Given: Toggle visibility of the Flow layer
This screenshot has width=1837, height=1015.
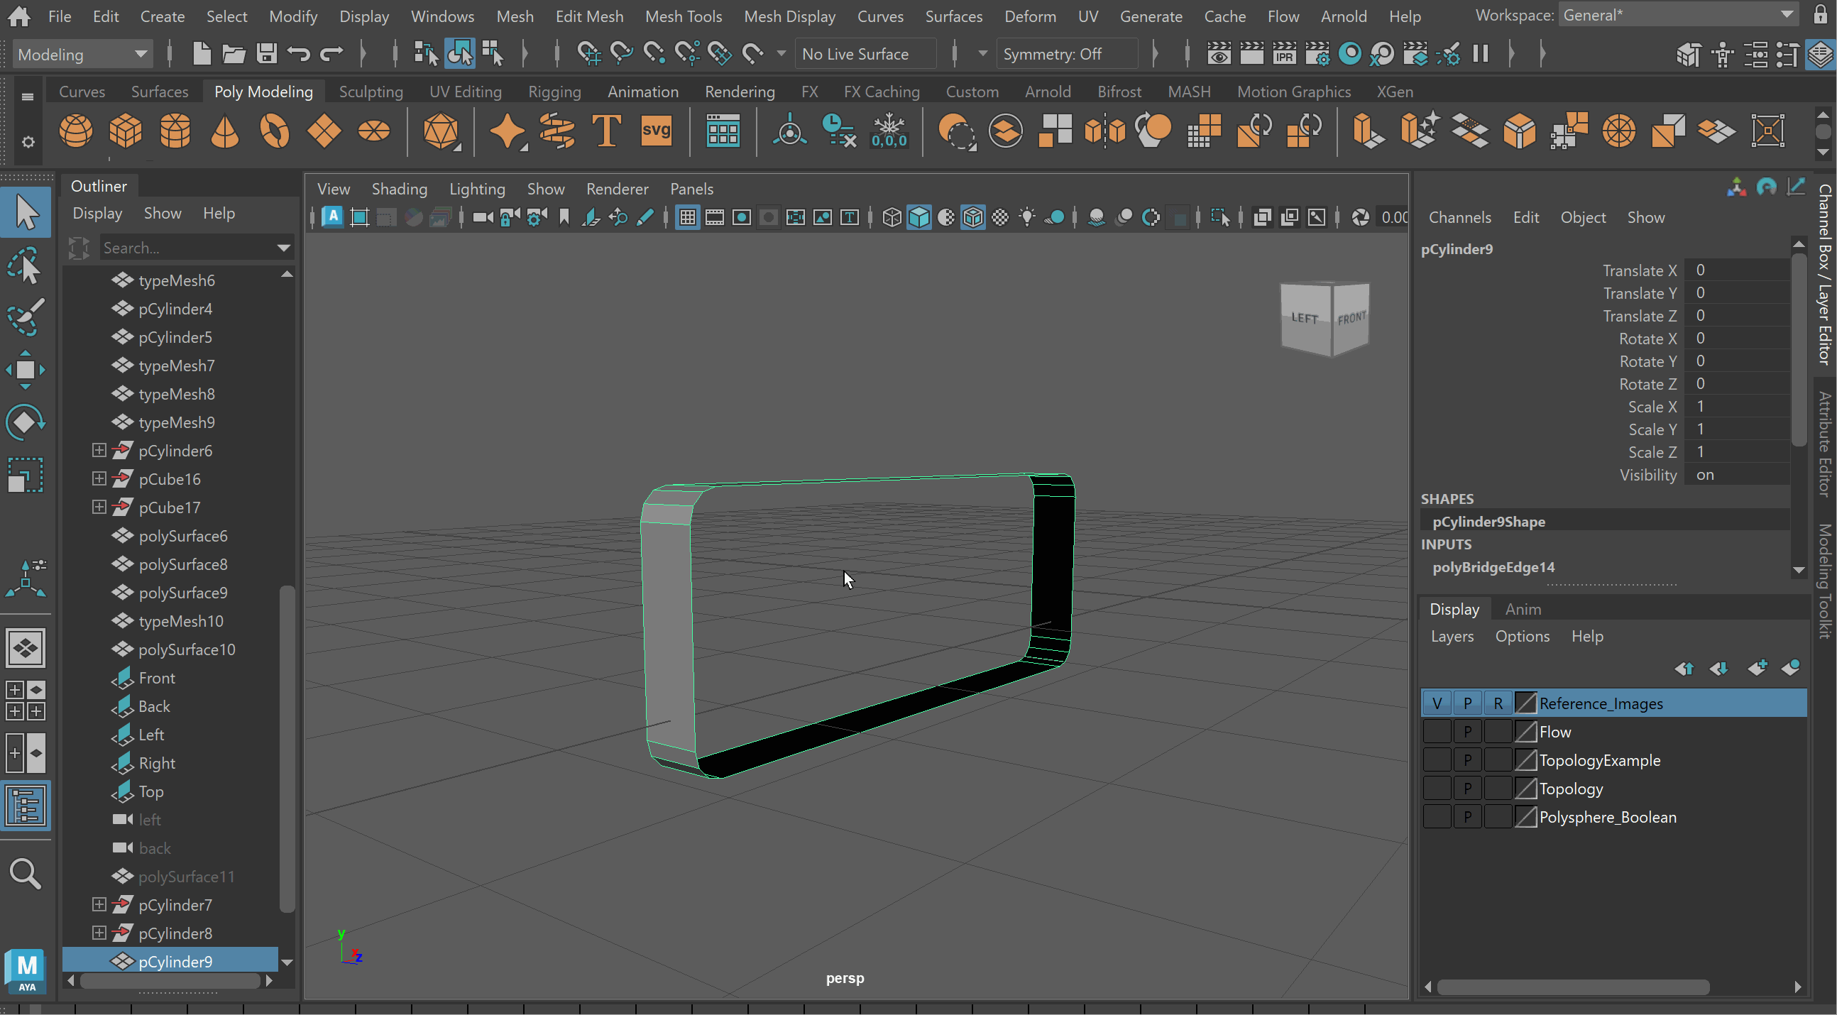Looking at the screenshot, I should tap(1436, 732).
